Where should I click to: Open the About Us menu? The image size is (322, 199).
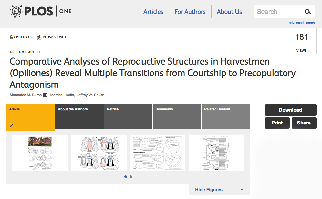(x=229, y=12)
